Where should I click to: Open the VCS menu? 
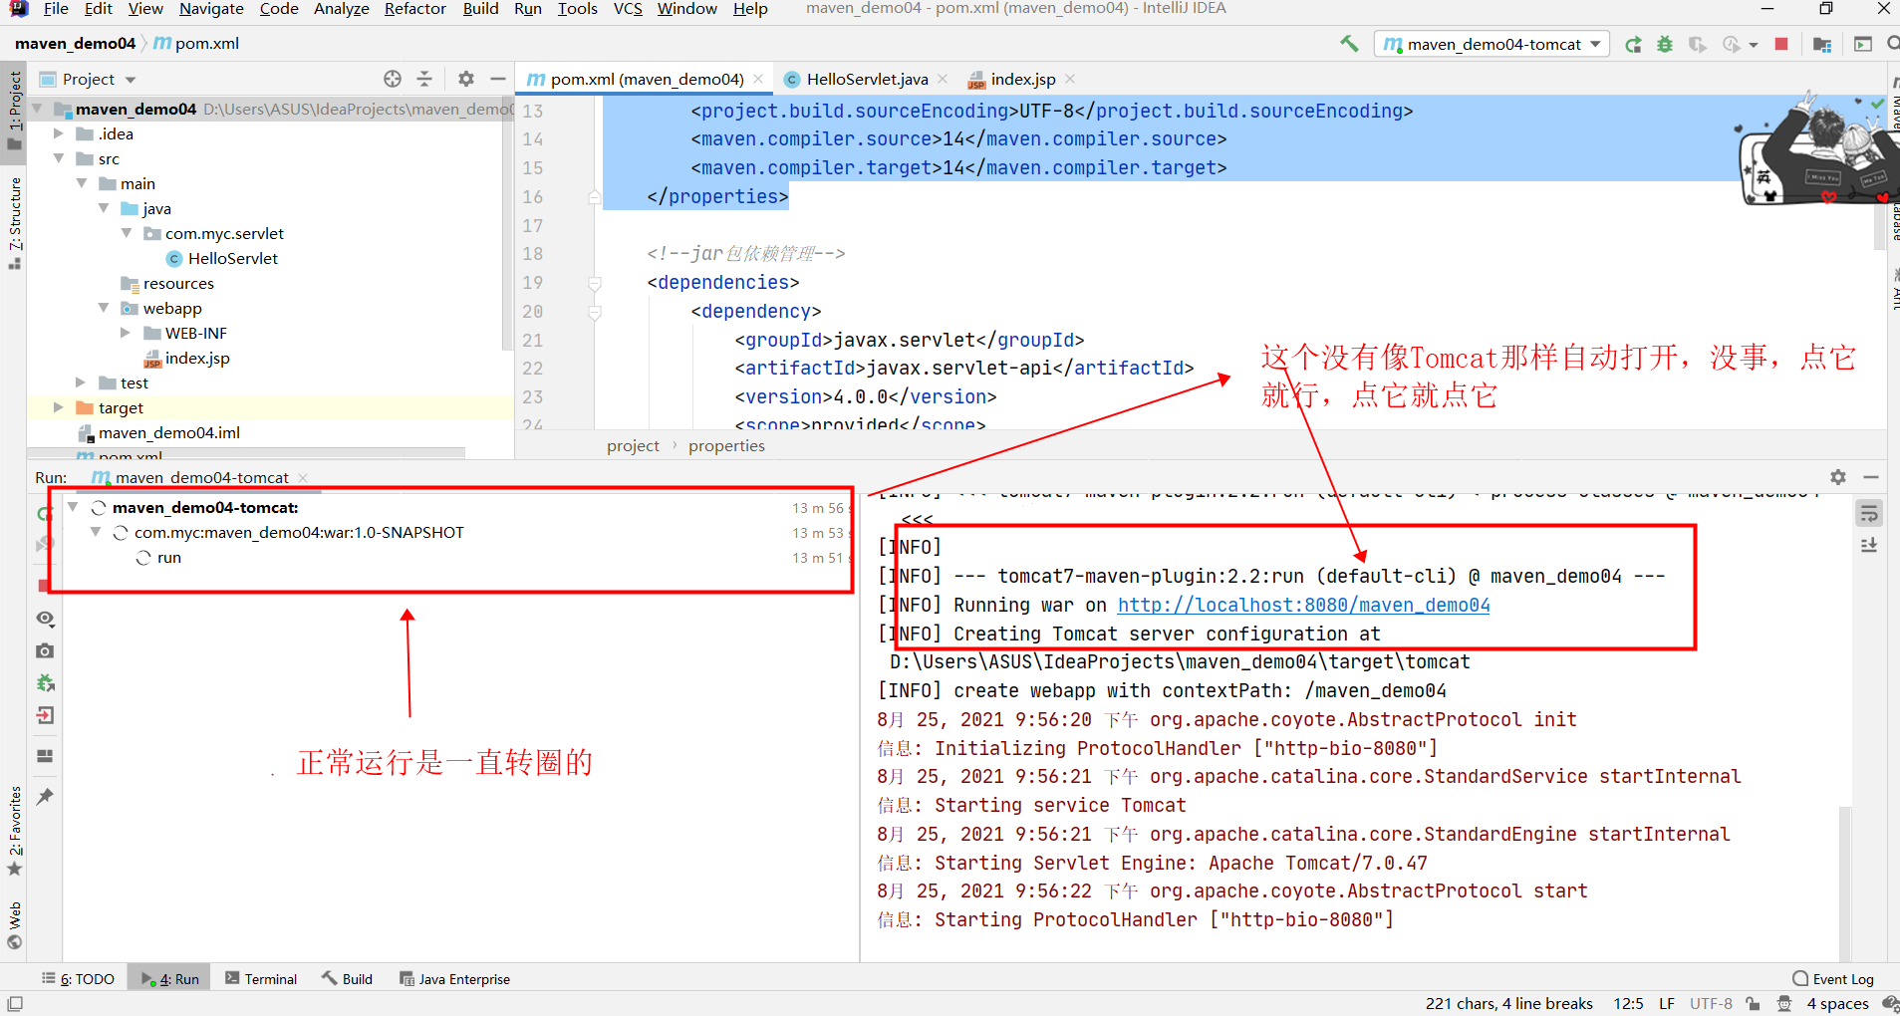(628, 9)
